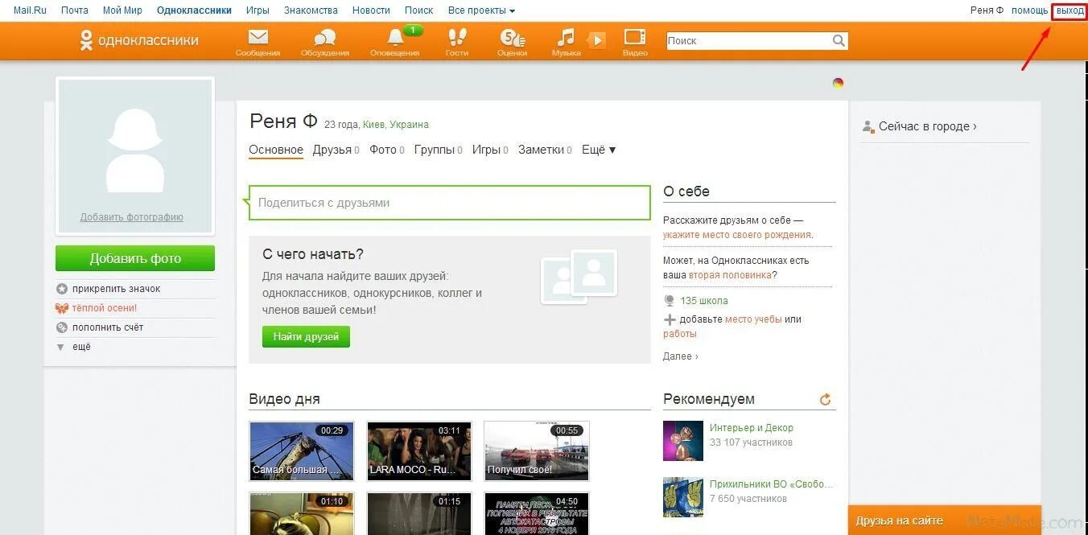Click the работы link
This screenshot has width=1088, height=535.
pos(680,334)
